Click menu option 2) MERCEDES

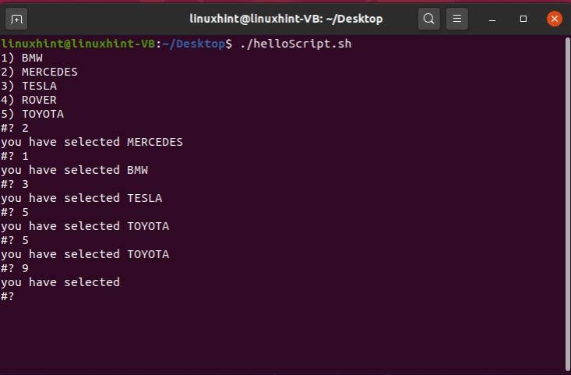click(x=39, y=72)
